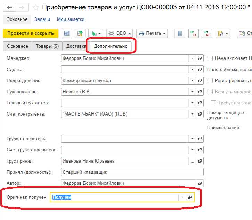252x220 pixels.
Task: Add document to favorites with star icon
Action: tap(35, 8)
